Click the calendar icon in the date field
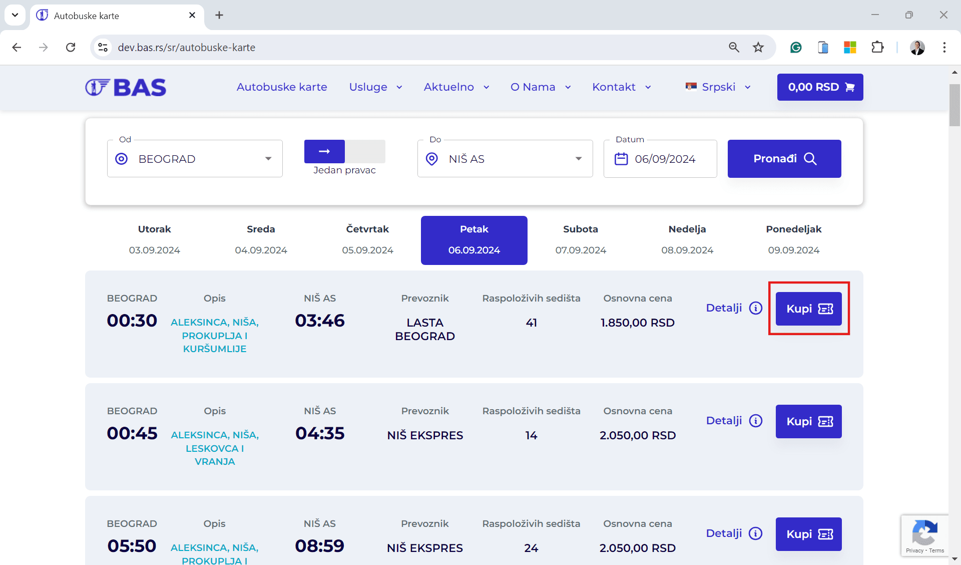Screen dimensions: 961x565 [621, 159]
